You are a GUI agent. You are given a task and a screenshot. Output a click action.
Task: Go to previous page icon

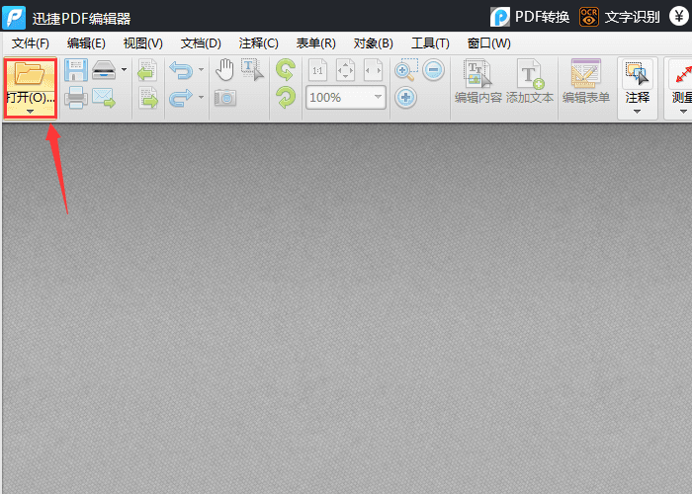pos(147,70)
